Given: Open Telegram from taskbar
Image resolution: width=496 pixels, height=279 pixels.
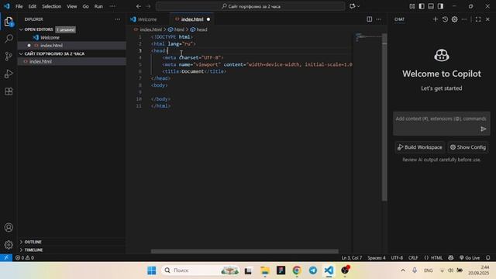Looking at the screenshot, I should click(x=313, y=270).
